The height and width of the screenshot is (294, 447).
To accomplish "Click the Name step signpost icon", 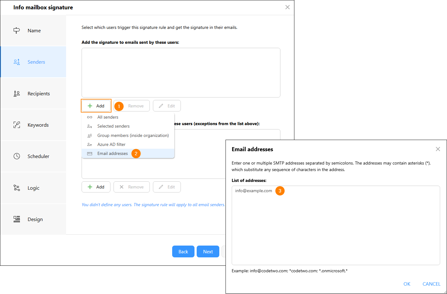I will 17,30.
